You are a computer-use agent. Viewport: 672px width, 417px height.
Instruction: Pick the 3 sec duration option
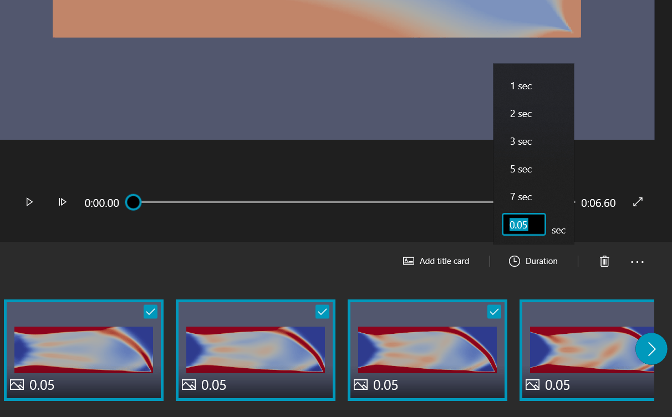(521, 141)
